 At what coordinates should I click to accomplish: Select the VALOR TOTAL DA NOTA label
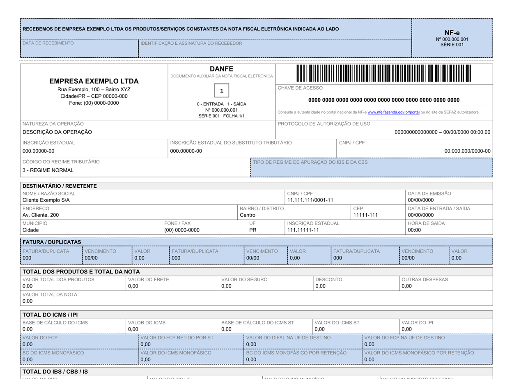coord(50,294)
